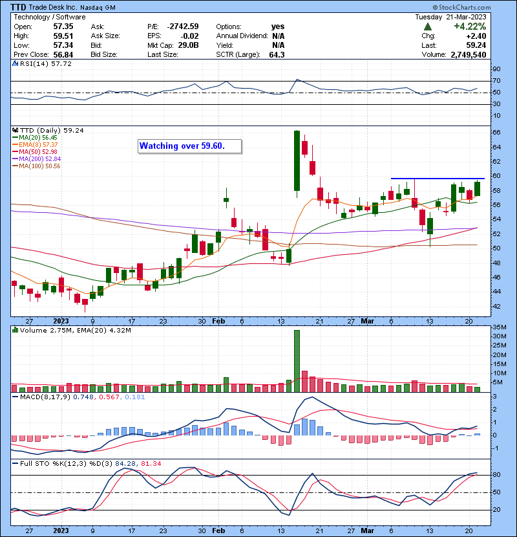
Task: Click the Prev Close value 56.84
Action: pyautogui.click(x=63, y=55)
